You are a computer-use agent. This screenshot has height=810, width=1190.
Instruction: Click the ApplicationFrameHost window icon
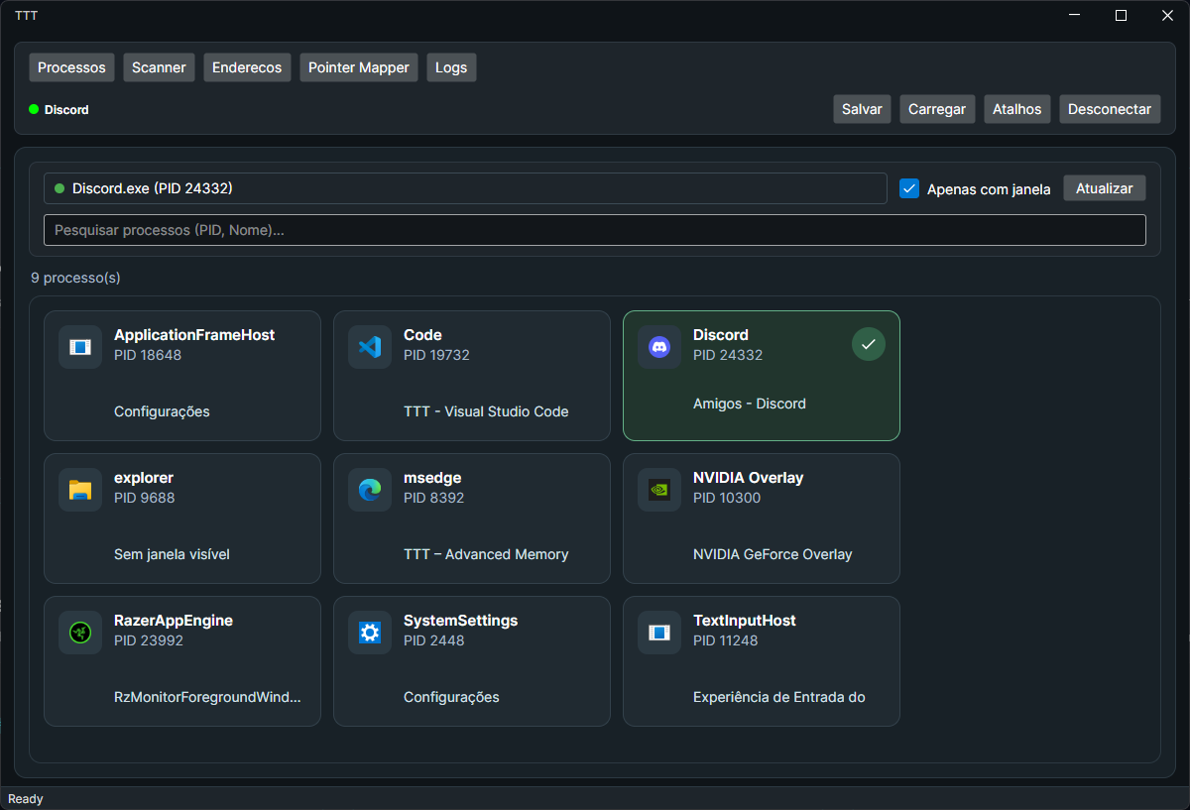click(79, 347)
